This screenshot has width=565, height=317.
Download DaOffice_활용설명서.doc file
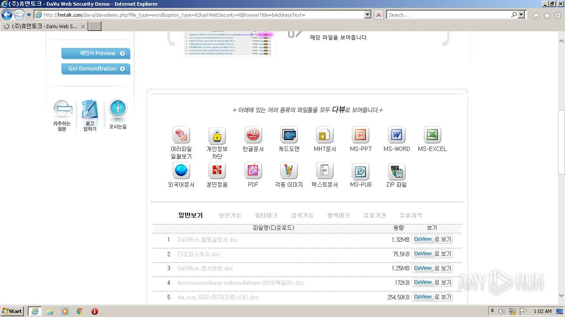coord(208,240)
